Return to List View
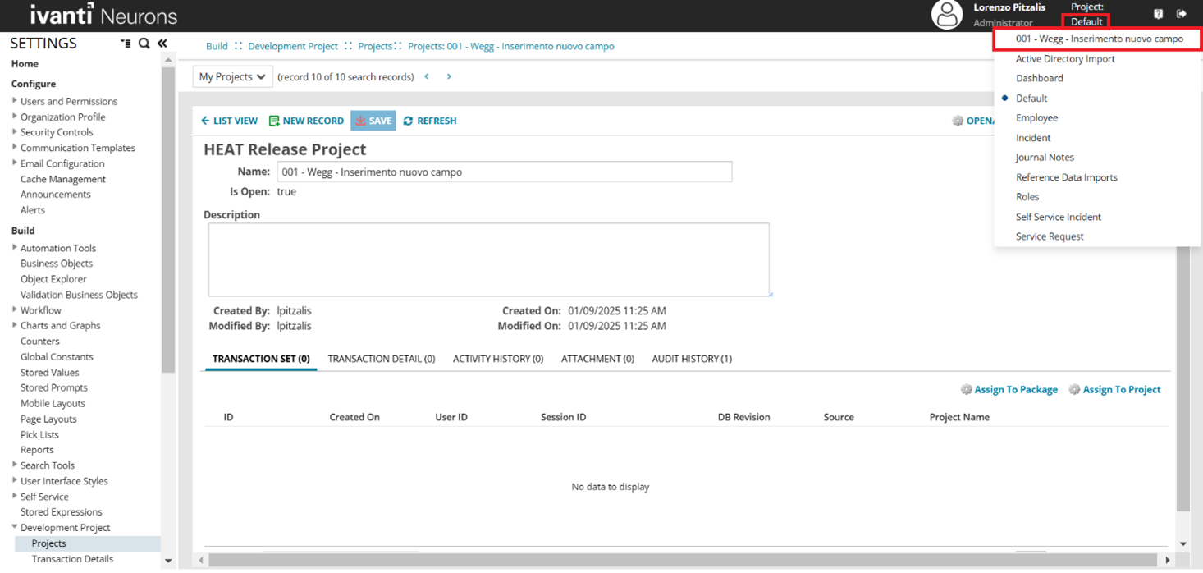Image resolution: width=1203 pixels, height=573 pixels. [230, 121]
